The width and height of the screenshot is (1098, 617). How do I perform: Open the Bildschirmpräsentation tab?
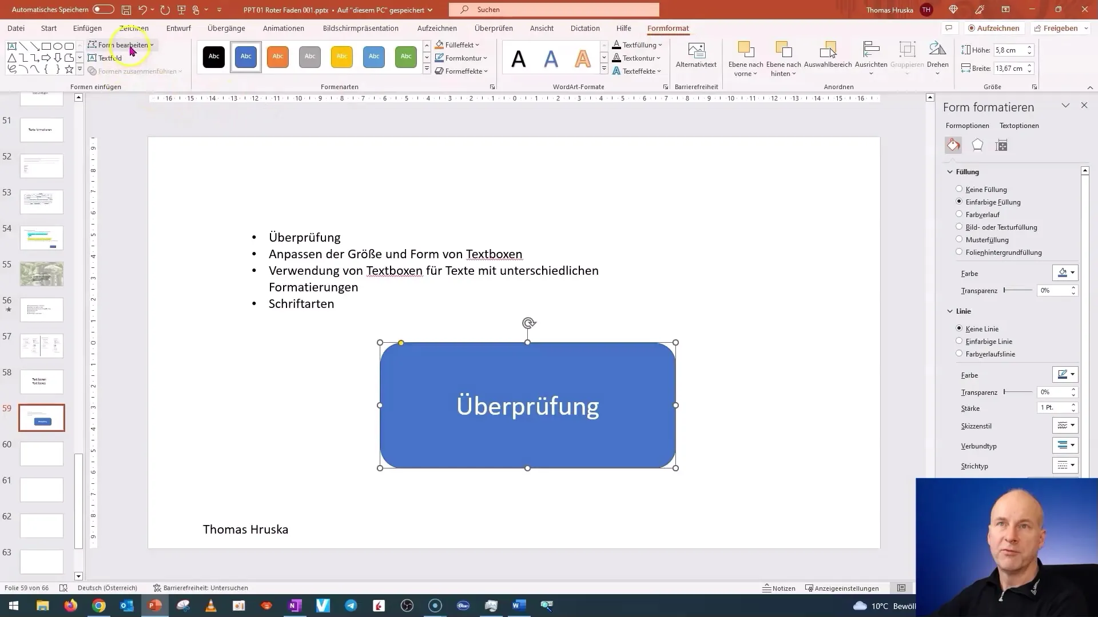point(361,28)
